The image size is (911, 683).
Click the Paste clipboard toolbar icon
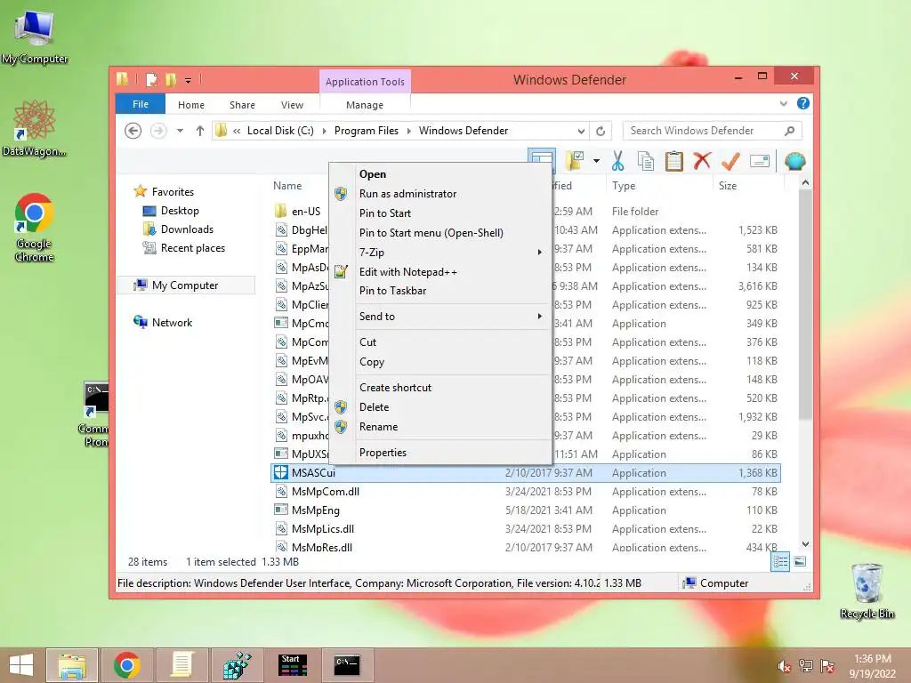[x=673, y=161]
